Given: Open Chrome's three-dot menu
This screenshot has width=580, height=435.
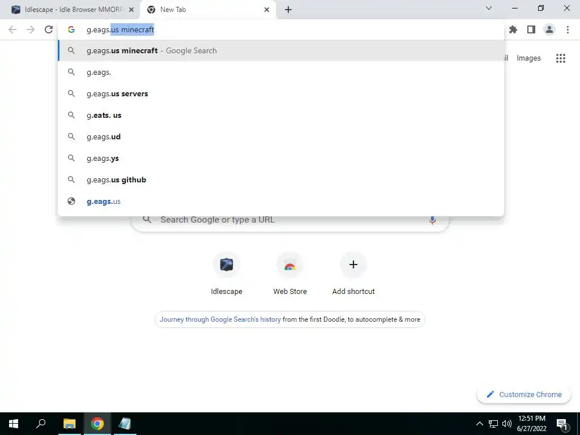Looking at the screenshot, I should click(x=568, y=29).
